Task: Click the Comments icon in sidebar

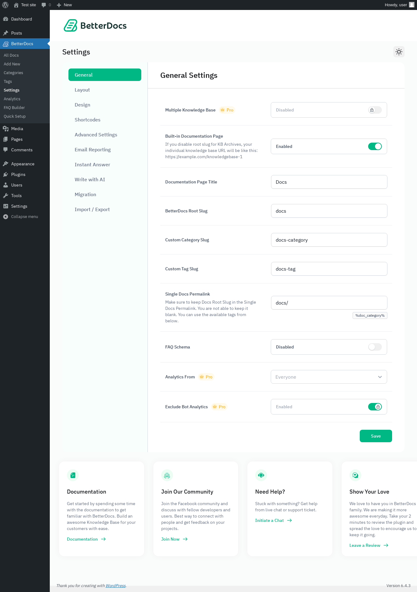Action: coord(6,150)
